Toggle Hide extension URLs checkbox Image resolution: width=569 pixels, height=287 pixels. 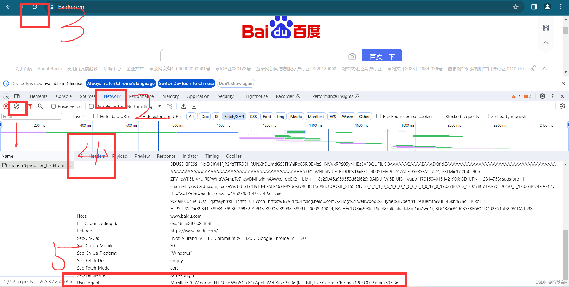click(138, 116)
